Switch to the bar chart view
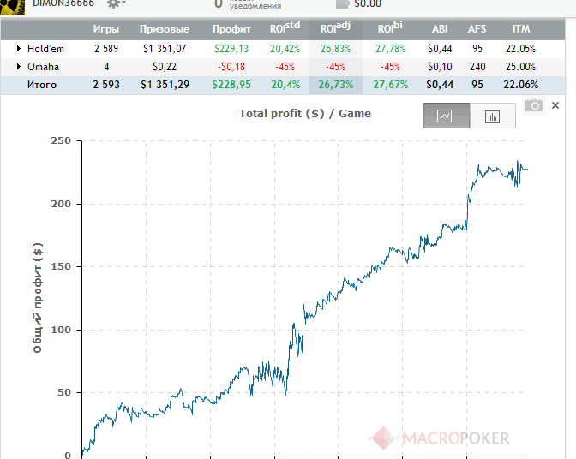576x459 pixels. click(492, 116)
